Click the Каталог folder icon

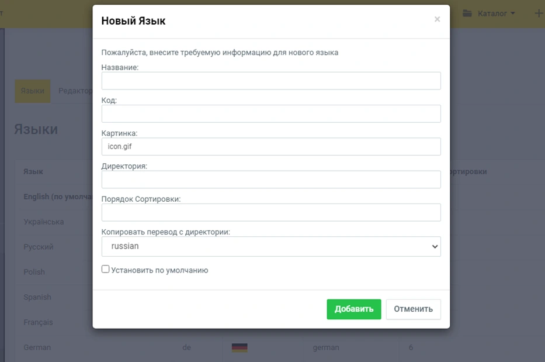coord(467,13)
